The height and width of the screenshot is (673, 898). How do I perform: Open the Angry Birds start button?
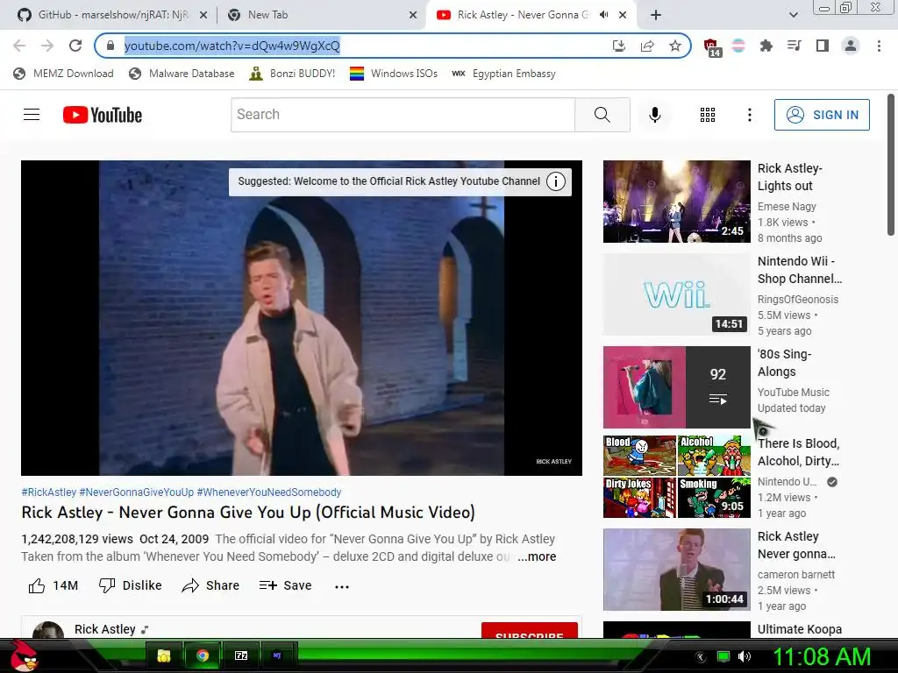tap(24, 655)
